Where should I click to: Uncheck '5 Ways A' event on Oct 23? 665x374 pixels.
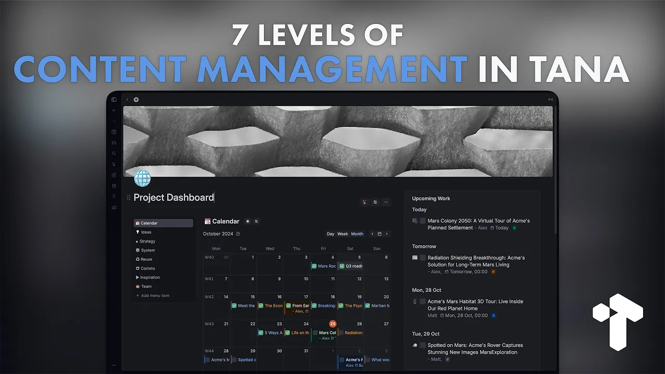point(261,332)
